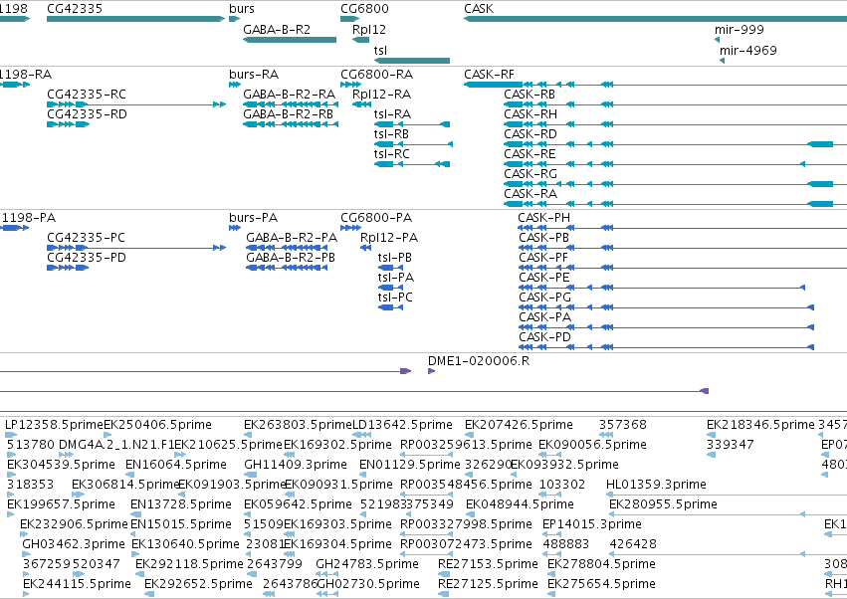This screenshot has width=847, height=599.
Task: Select transcript Rpl12-RA
Action: (381, 94)
